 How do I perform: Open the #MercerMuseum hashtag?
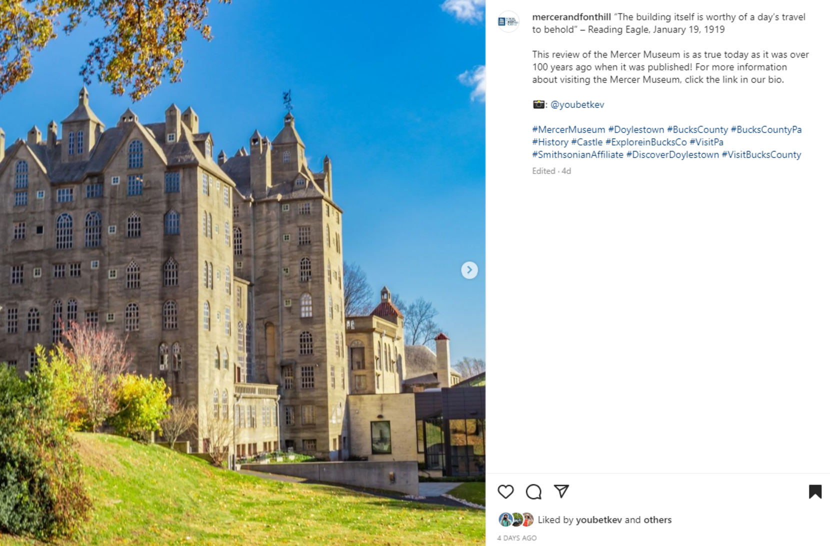coord(568,129)
